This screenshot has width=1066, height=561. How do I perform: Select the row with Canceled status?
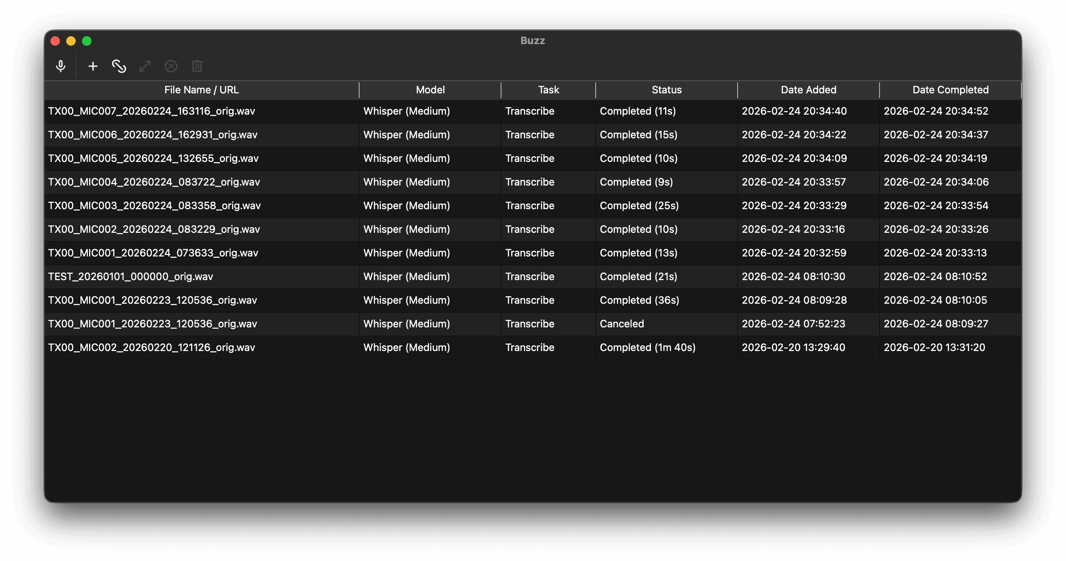(622, 324)
